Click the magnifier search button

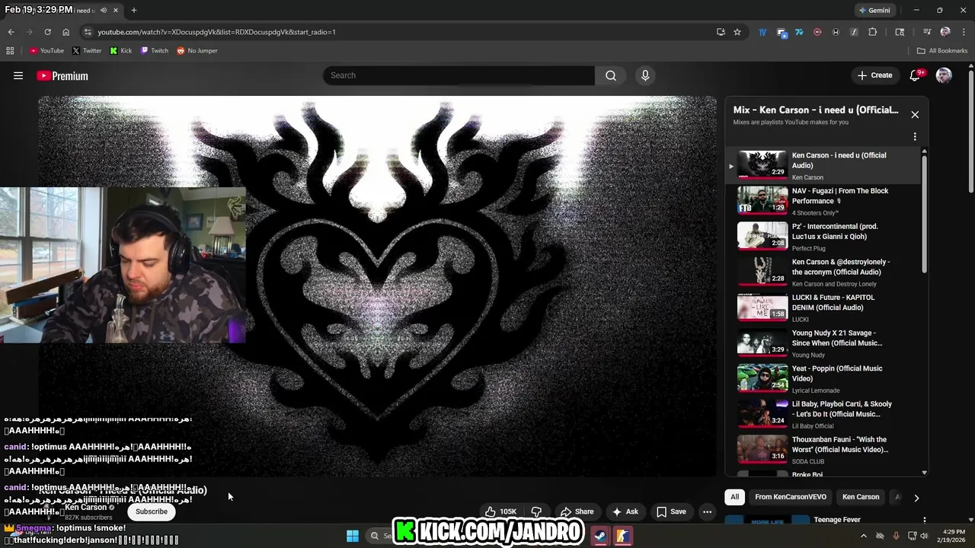click(x=611, y=75)
